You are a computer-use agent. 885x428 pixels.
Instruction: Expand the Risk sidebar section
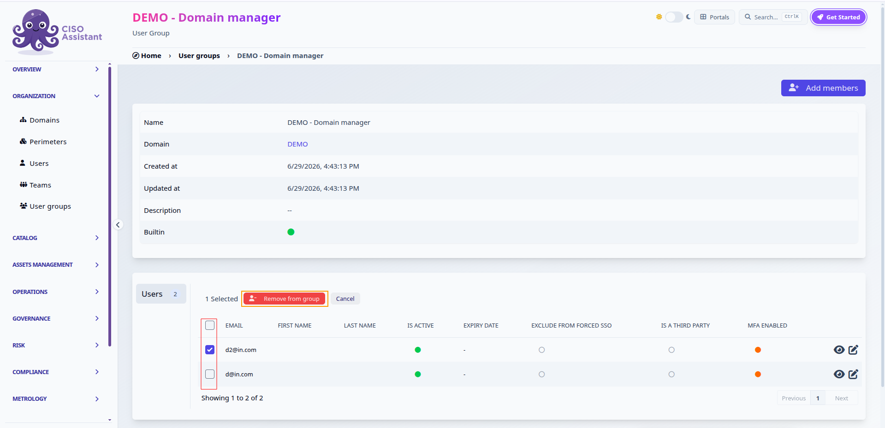(56, 345)
